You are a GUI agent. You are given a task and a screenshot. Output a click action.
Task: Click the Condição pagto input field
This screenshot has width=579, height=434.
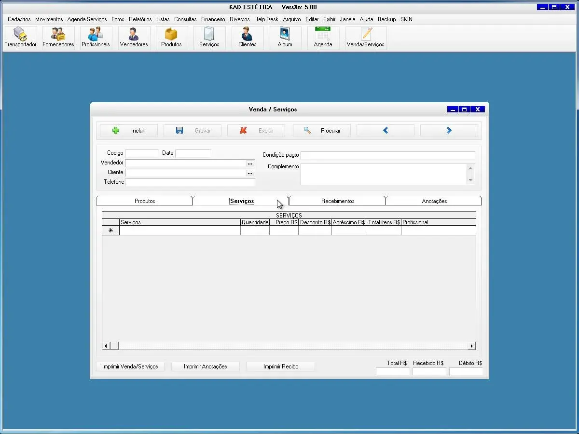click(387, 155)
